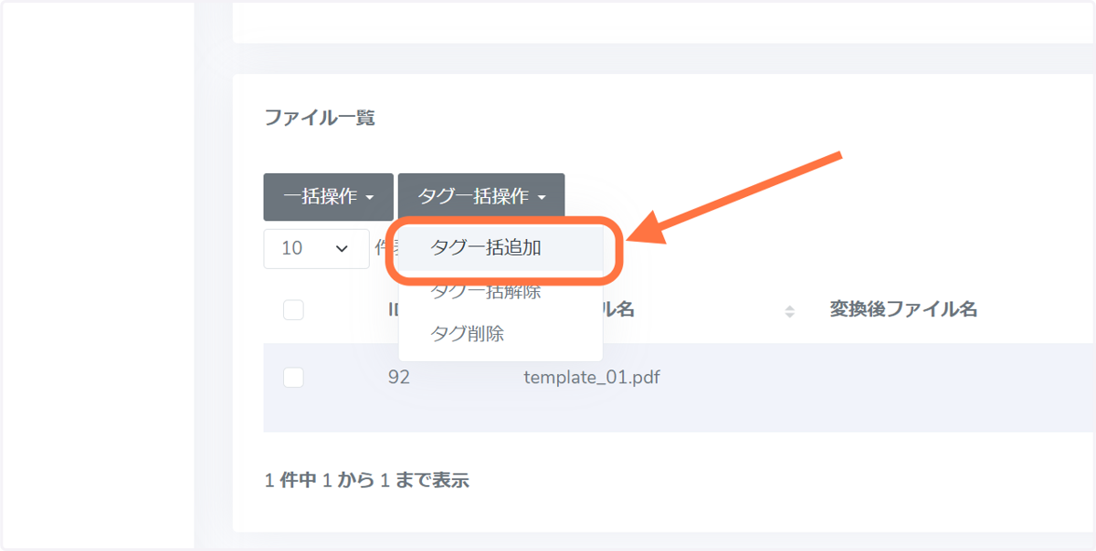1096x551 pixels.
Task: Open the 10 rows-per-page selector
Action: point(317,248)
